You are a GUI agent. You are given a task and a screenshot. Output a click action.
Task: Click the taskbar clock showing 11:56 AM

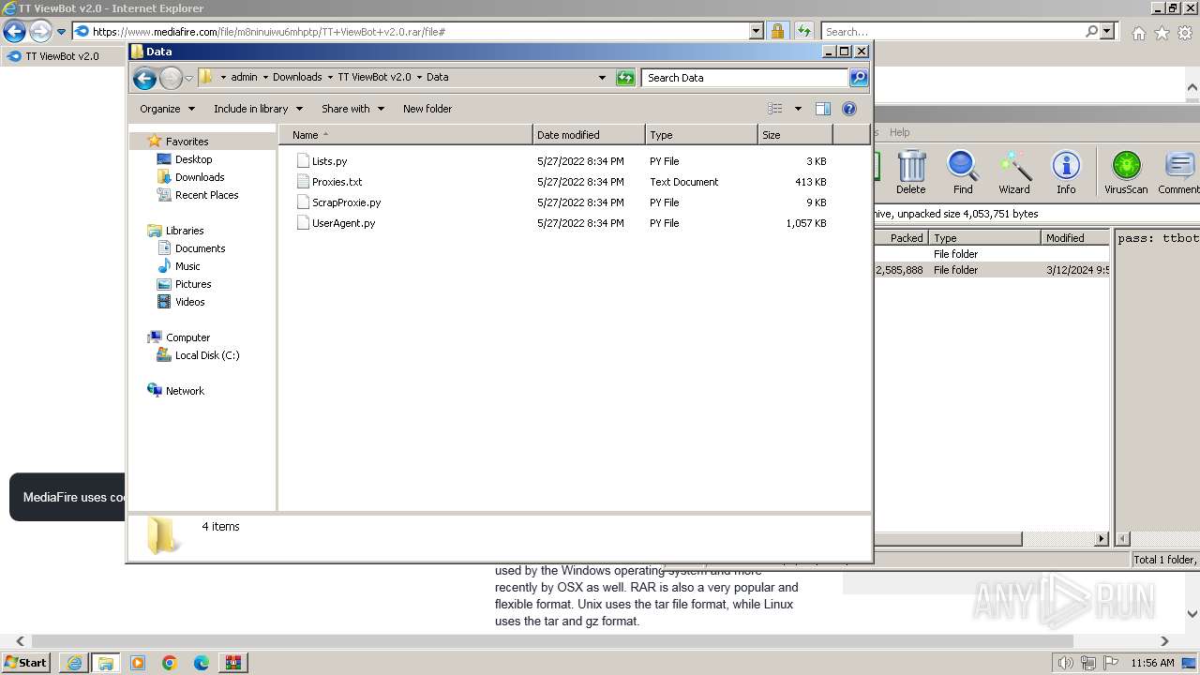tap(1152, 663)
